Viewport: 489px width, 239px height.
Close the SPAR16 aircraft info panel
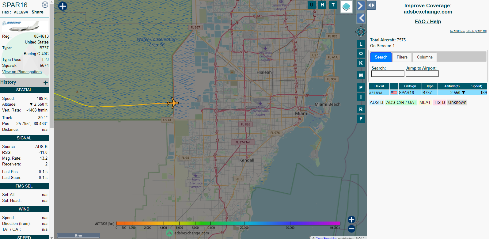pyautogui.click(x=45, y=5)
